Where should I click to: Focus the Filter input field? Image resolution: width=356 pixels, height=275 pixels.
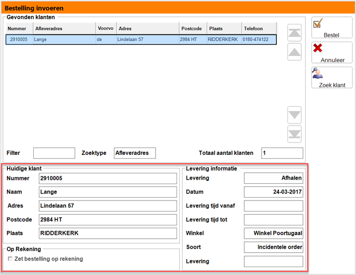tap(54, 153)
